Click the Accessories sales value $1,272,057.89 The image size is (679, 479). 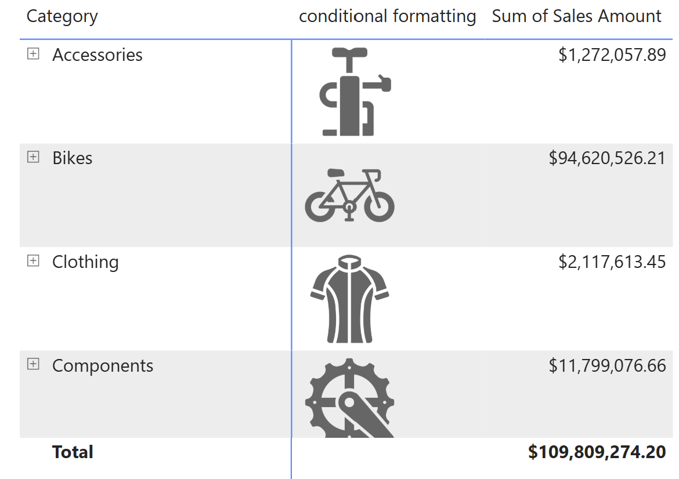click(612, 55)
